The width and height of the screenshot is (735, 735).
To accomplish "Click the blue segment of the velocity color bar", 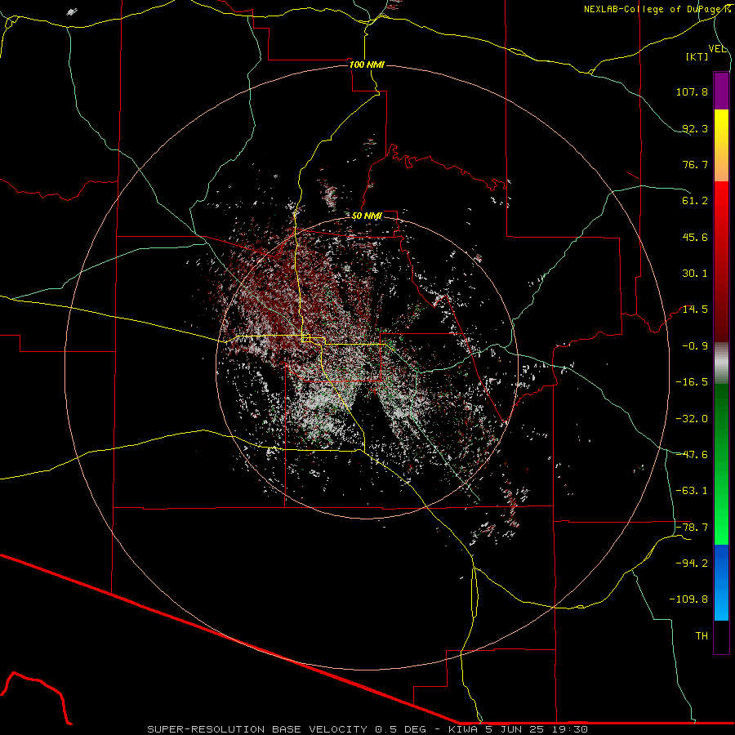I will click(721, 582).
